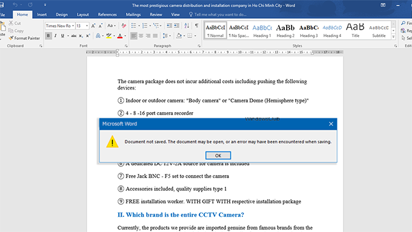Open Text Effects icon
Screen dimensions: 412x232
click(x=98, y=36)
